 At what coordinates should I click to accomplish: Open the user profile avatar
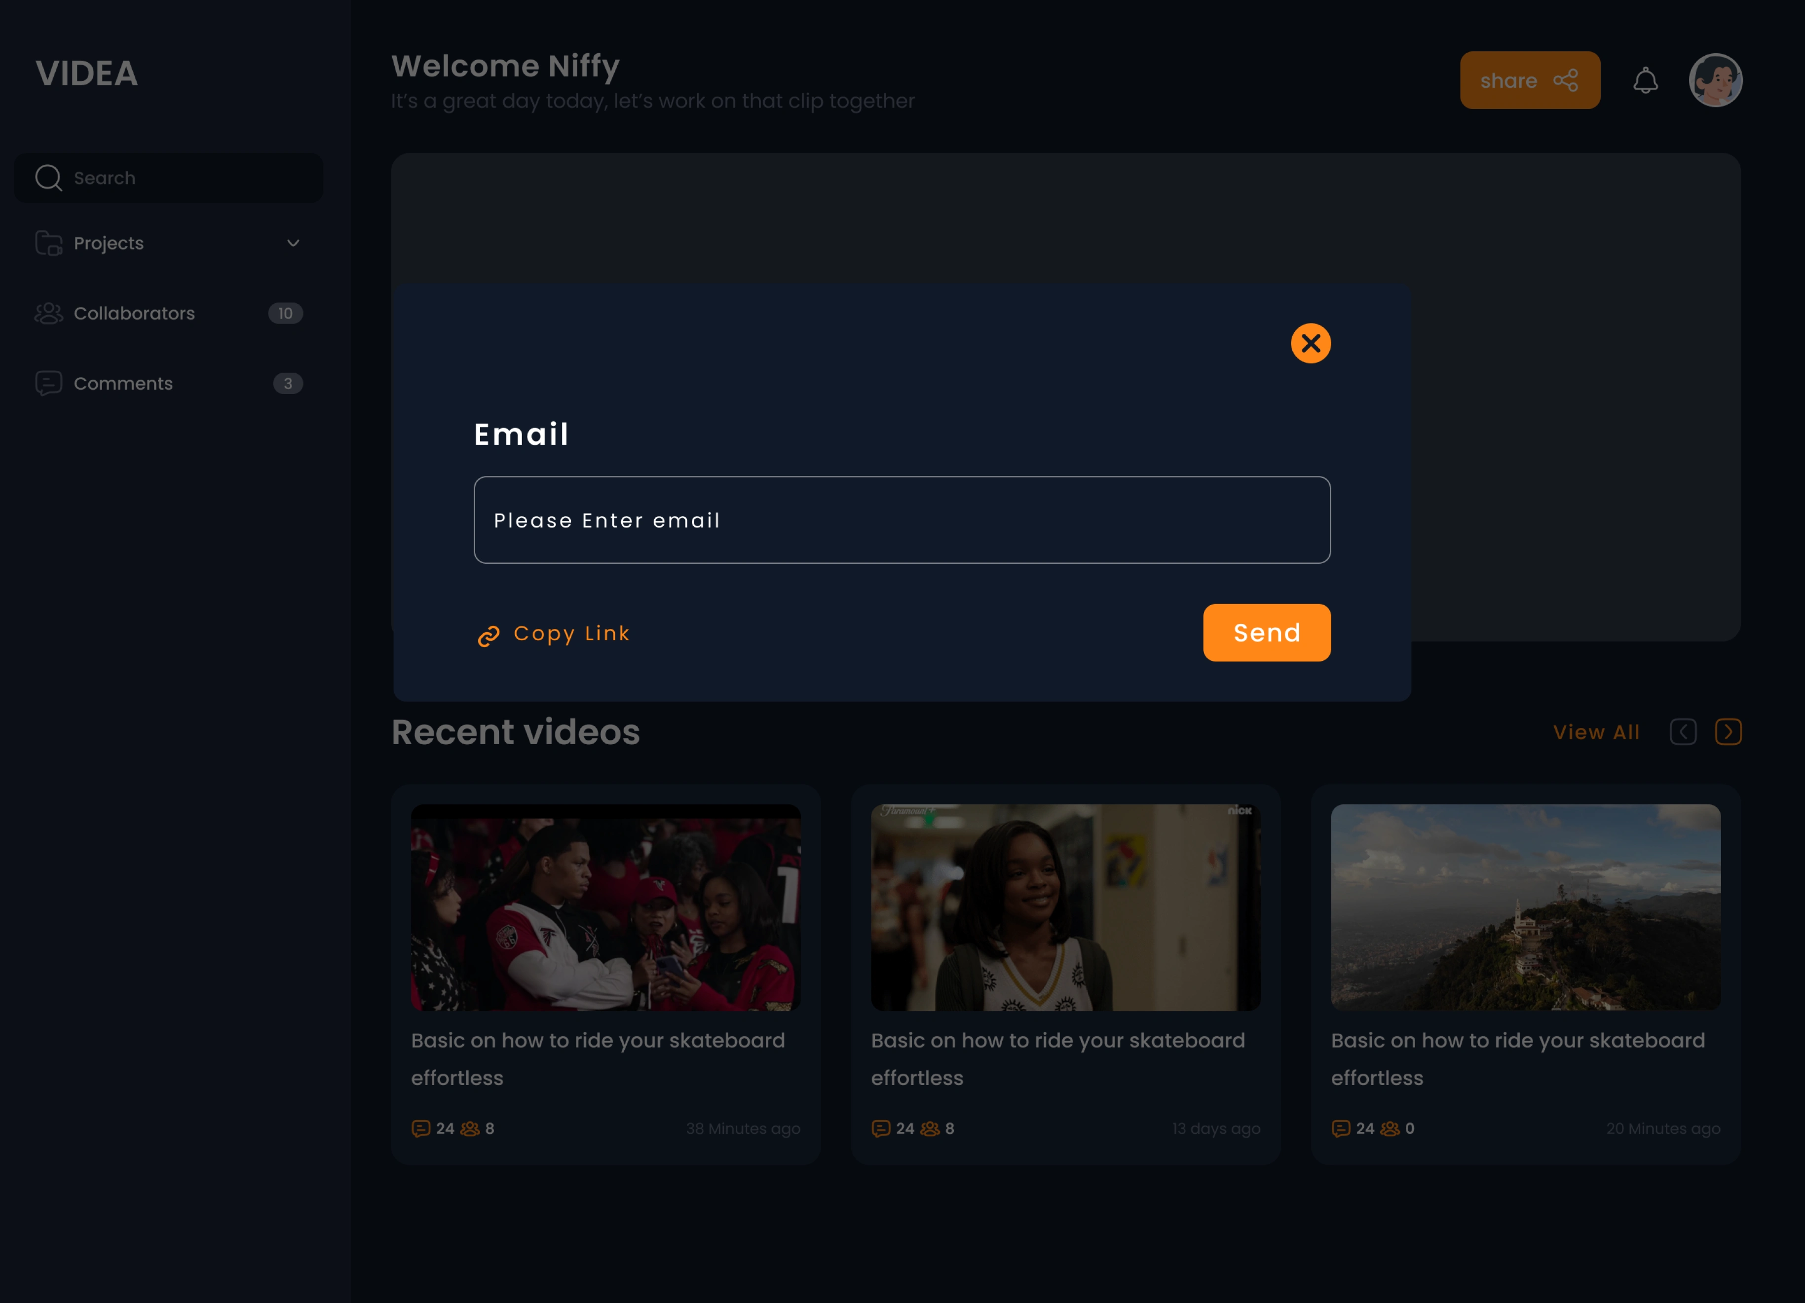click(x=1715, y=80)
